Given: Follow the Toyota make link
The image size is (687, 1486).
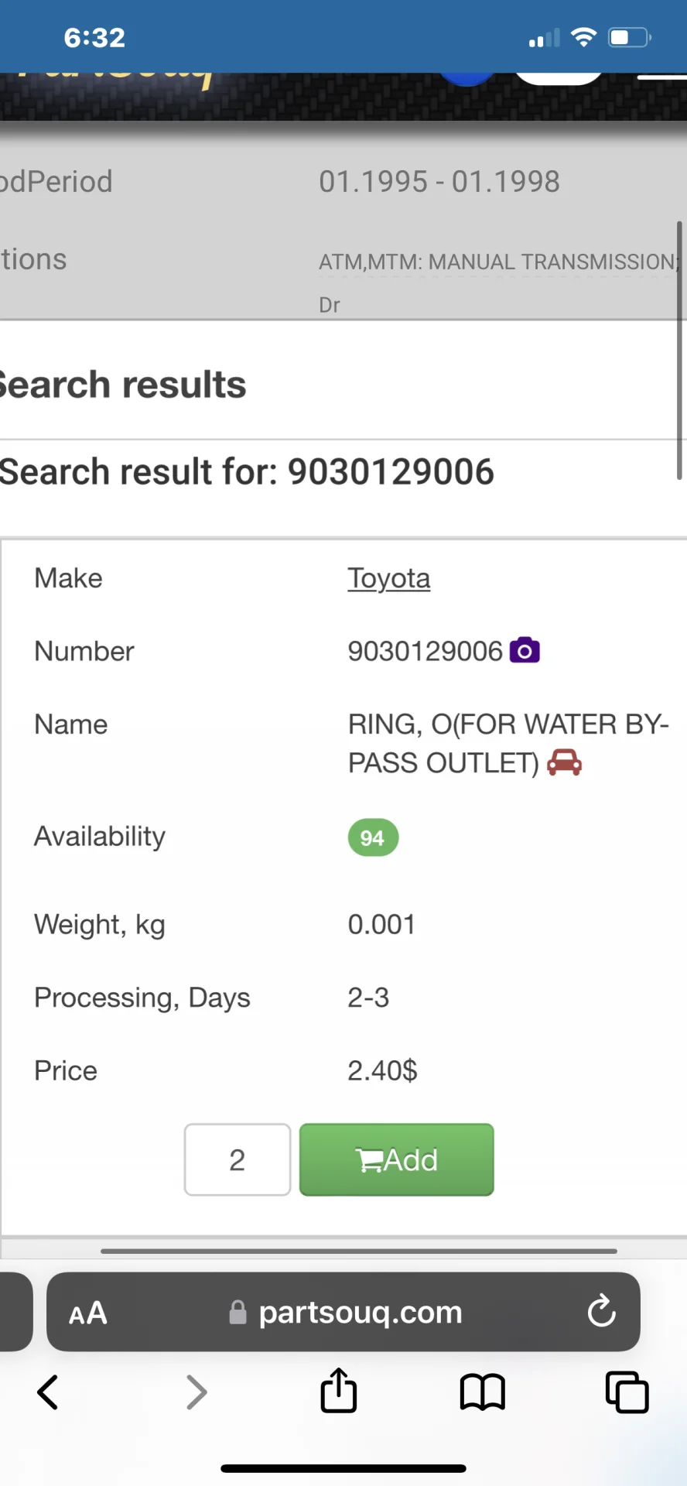Looking at the screenshot, I should [x=388, y=578].
